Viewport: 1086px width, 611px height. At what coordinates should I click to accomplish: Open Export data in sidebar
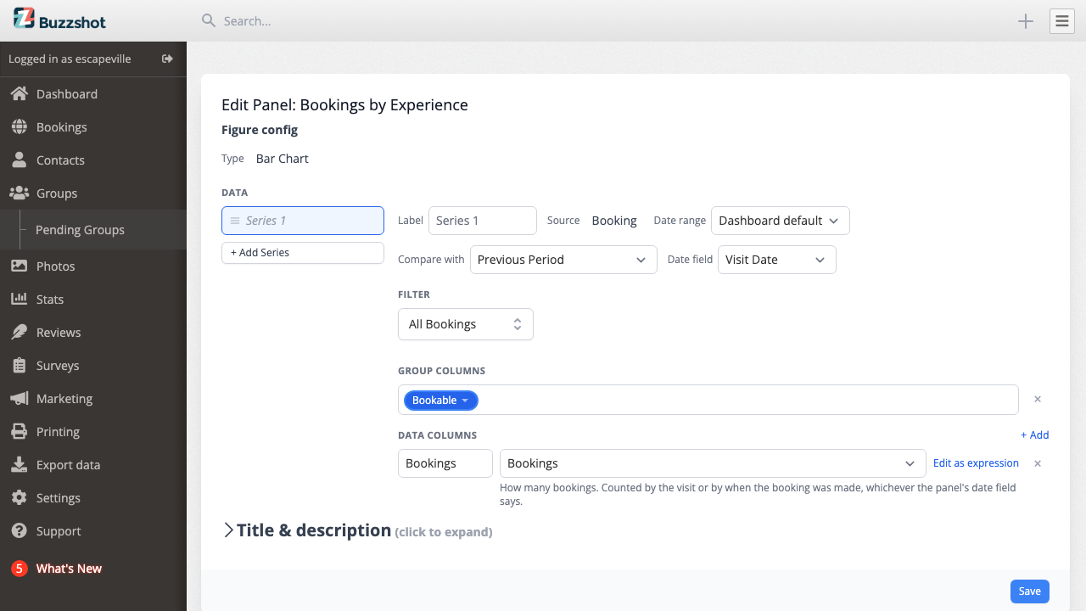(x=93, y=464)
